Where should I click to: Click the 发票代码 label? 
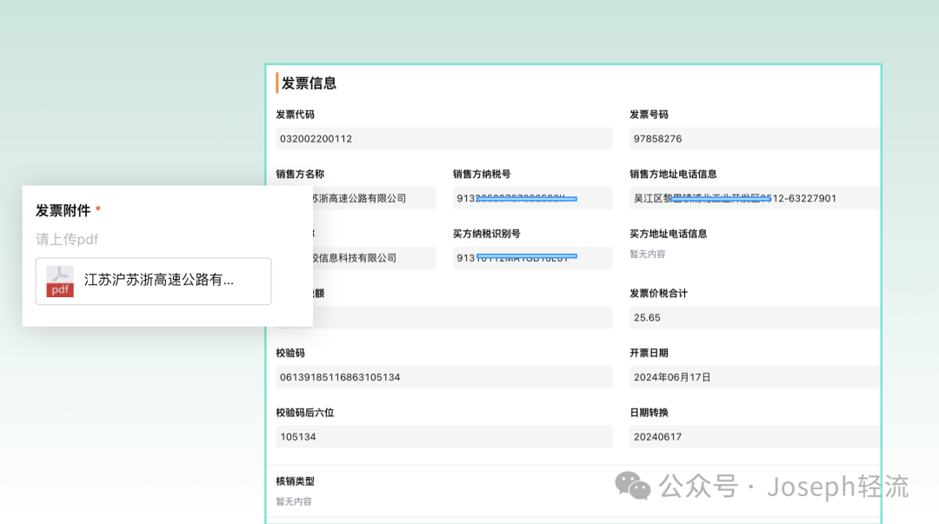[296, 115]
